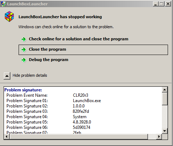Click horizontal scrollbar right arrow
Image resolution: width=173 pixels, height=146 pixels.
tap(159, 136)
